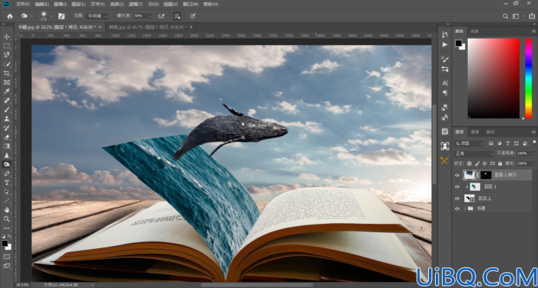Viewport: 538px width, 288px height.
Task: Switch to the 路径 paths tab
Action: click(x=490, y=131)
